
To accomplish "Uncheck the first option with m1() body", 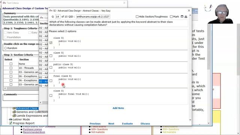I will tap(51, 42).
